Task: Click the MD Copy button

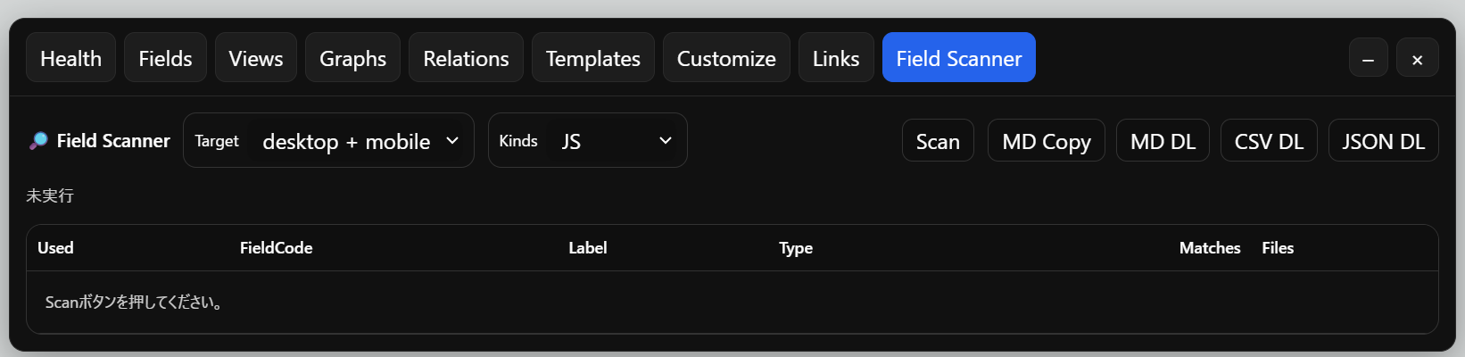Action: click(1046, 141)
